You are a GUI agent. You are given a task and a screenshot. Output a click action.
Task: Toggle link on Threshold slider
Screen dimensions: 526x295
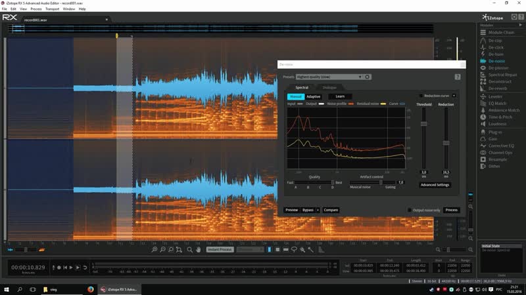424,176
